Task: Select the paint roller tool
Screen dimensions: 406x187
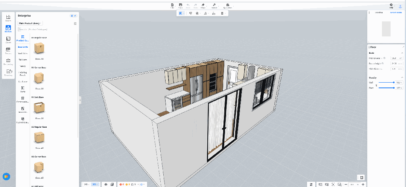Action: point(191,13)
